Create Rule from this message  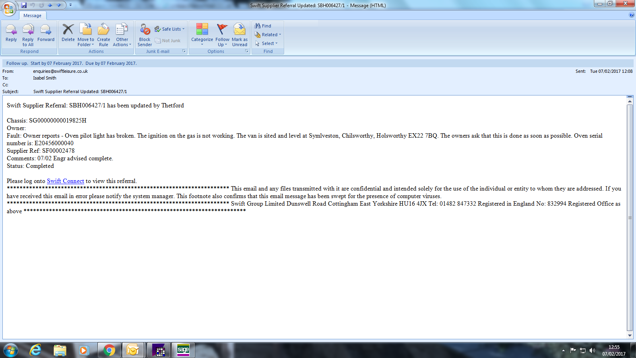tap(103, 35)
